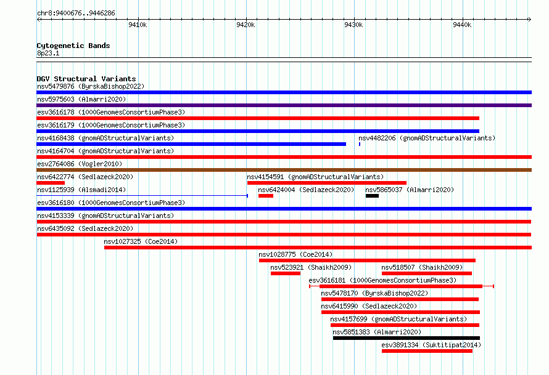Open the nsv6415990 (Sedlazeck2020) label
This screenshot has width=549, height=375.
pos(369,306)
